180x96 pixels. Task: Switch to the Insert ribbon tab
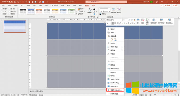(22, 6)
